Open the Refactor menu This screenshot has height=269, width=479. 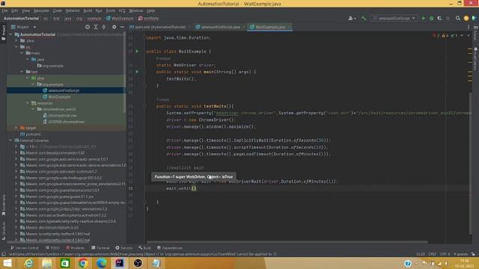[73, 10]
